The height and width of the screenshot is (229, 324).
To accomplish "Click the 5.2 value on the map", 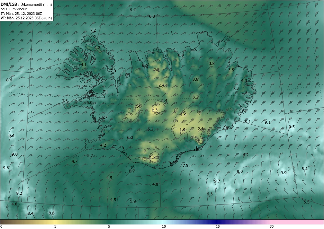I will click(x=150, y=129).
